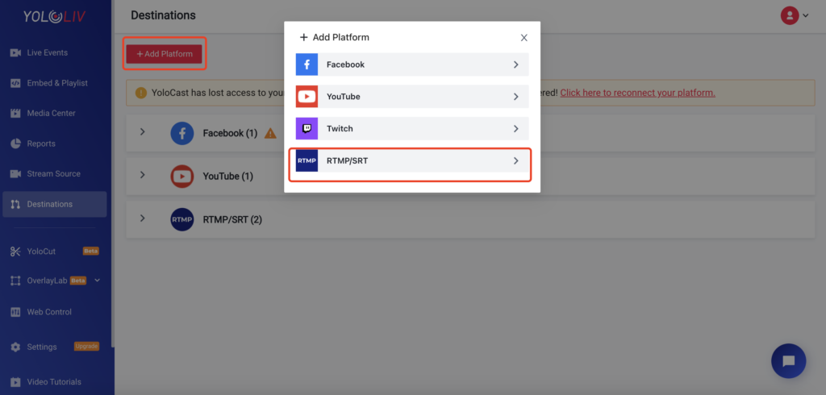Click the Twitch icon in Add Platform dialog

[307, 128]
